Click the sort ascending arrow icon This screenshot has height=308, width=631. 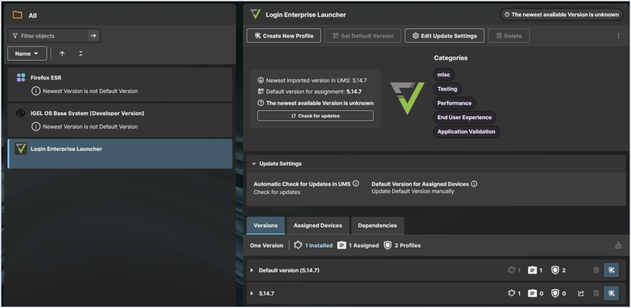(x=62, y=53)
